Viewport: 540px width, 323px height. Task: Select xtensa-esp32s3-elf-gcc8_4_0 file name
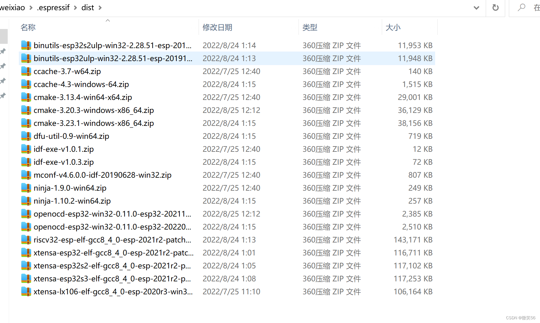(x=112, y=279)
